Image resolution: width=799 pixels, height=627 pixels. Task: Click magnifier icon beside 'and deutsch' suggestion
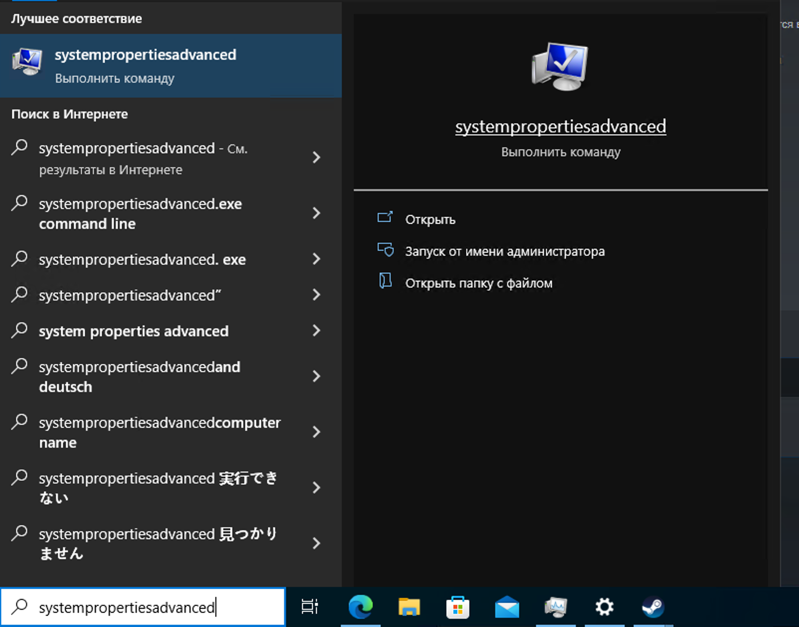[x=19, y=366]
